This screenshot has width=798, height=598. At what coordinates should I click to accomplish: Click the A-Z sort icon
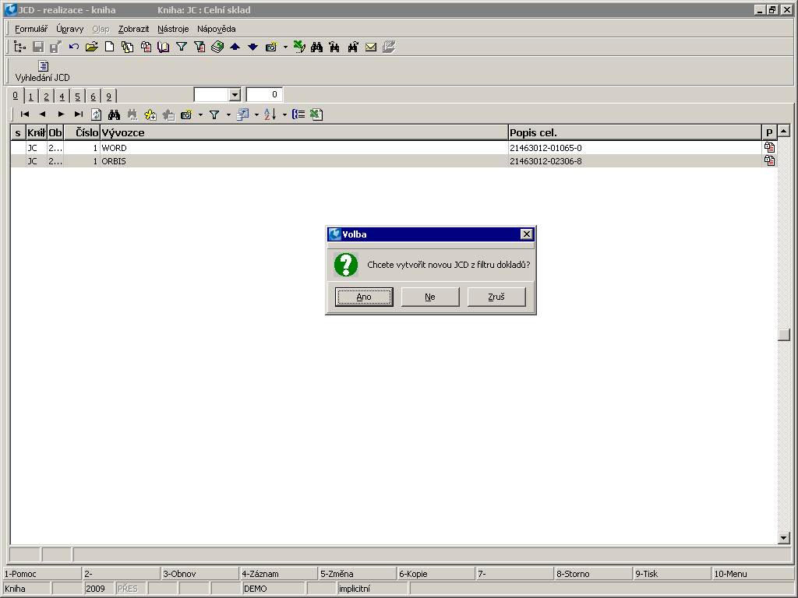(270, 114)
